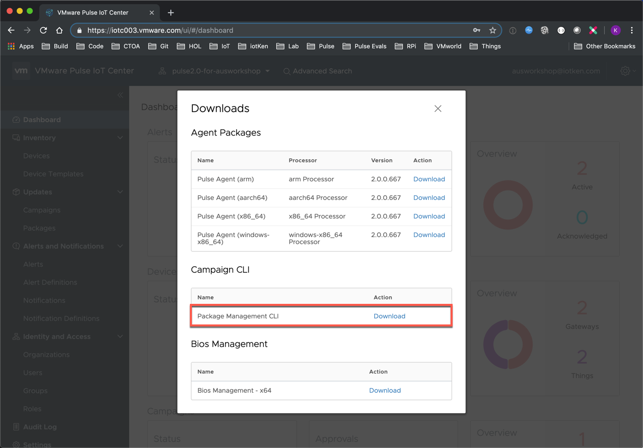Collapse Alerts and Notifications section chevron
Screen dimensions: 643x448
click(120, 246)
